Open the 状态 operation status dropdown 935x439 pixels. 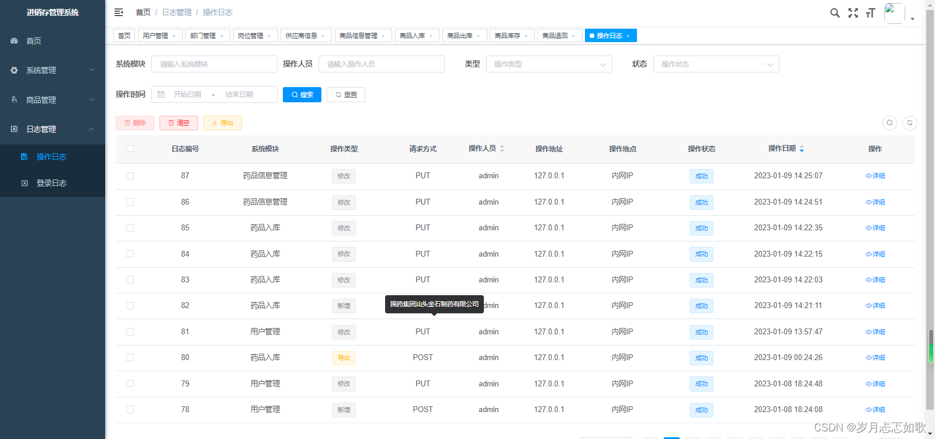pos(716,64)
